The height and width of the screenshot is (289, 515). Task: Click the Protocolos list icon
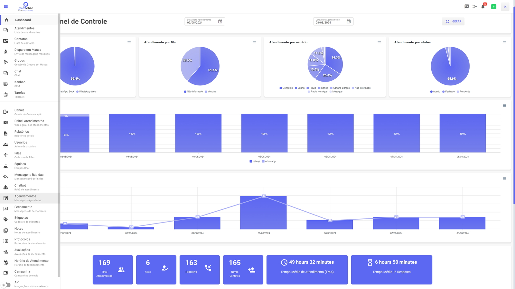[x=5, y=241]
